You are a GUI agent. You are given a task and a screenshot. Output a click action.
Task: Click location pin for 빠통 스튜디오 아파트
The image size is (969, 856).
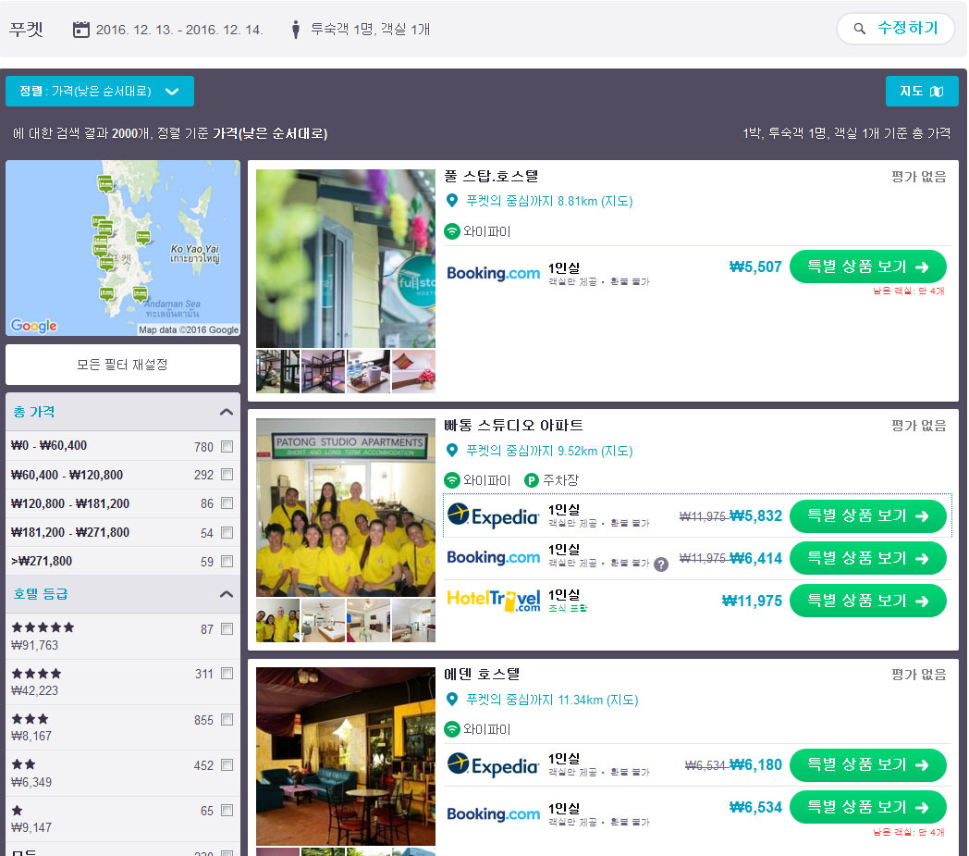click(452, 451)
